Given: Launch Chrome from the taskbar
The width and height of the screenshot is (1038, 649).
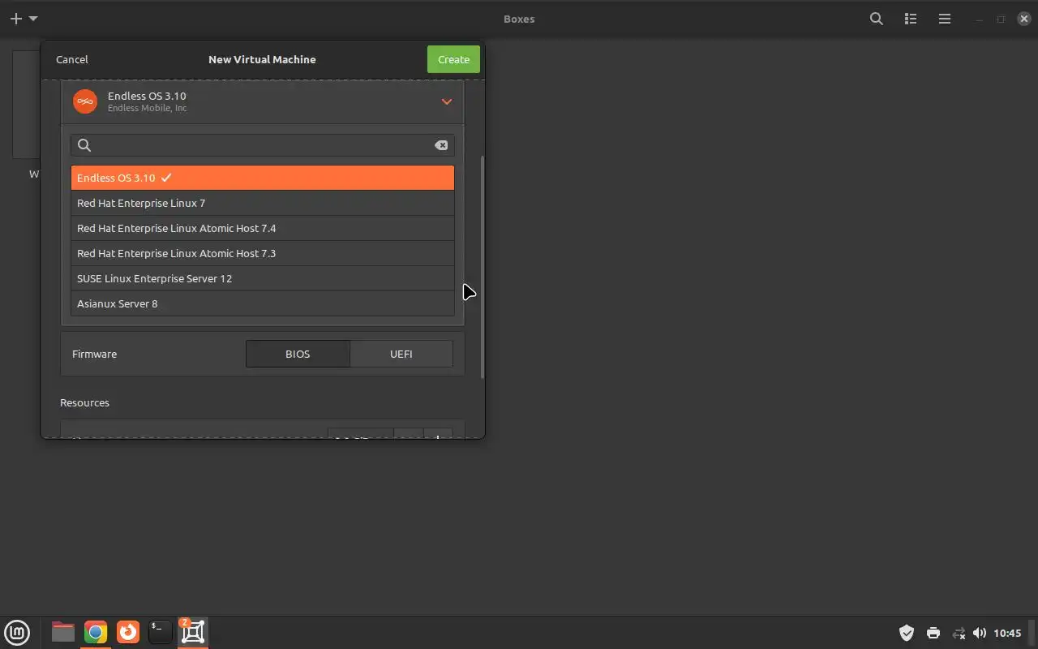Looking at the screenshot, I should (x=96, y=632).
